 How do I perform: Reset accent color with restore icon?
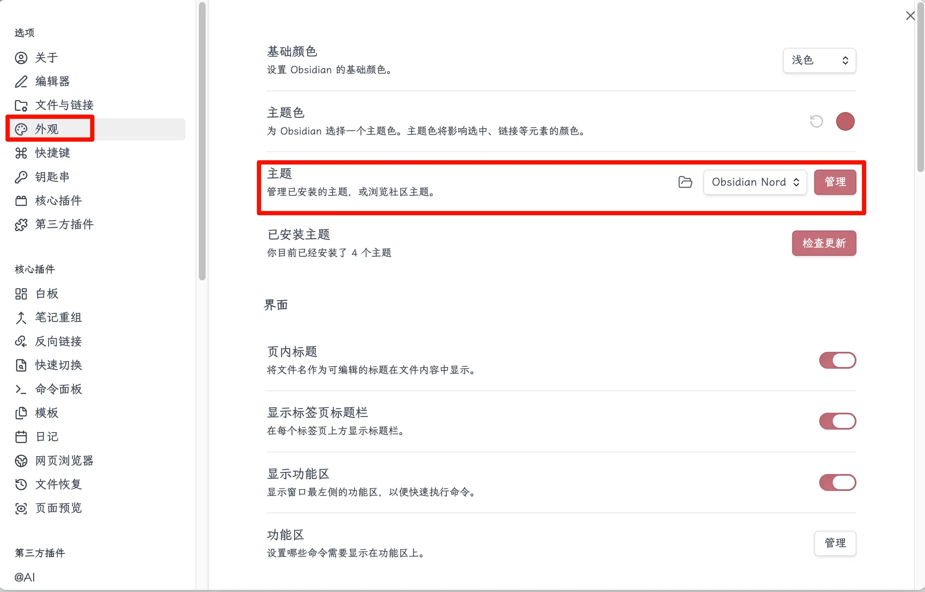[816, 122]
